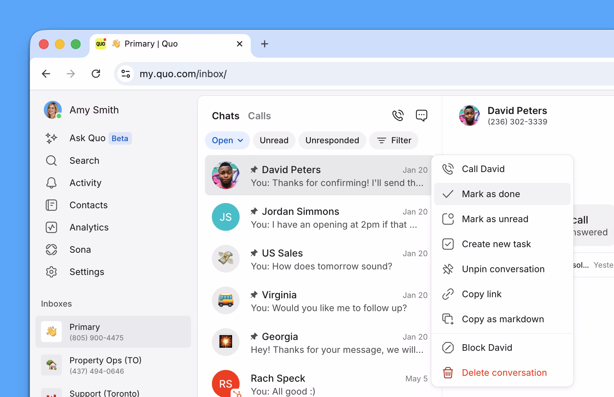Open Property Ops (TO) inbox
614x397 pixels.
coord(113,365)
